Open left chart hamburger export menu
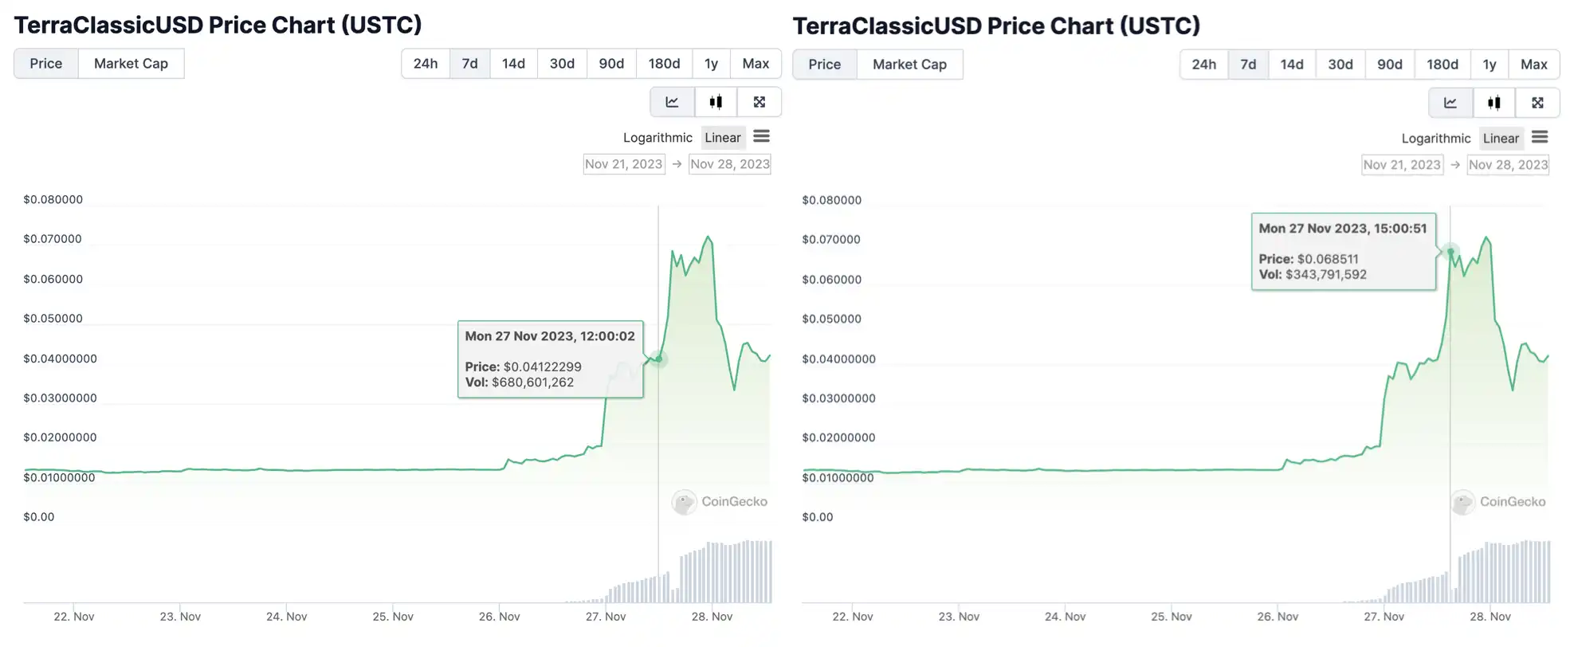 [762, 136]
